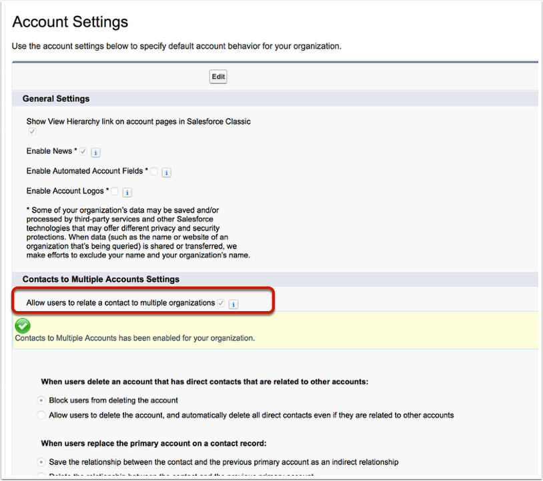Open info icon for multiple organizations setting
This screenshot has height=481, width=543.
point(233,304)
